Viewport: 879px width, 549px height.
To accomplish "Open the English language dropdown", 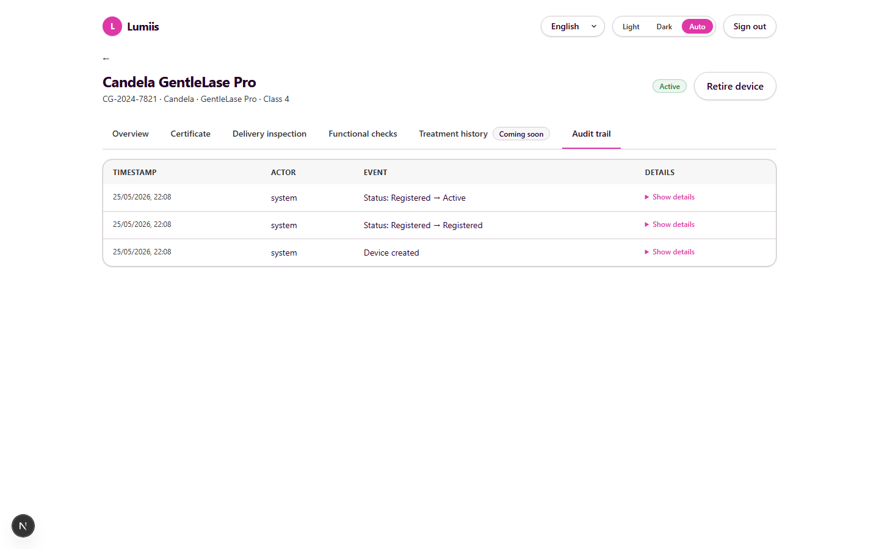I will click(x=573, y=26).
